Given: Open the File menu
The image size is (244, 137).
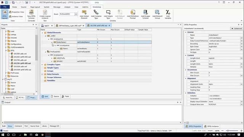Looking at the screenshot, I should pyautogui.click(x=5, y=7).
